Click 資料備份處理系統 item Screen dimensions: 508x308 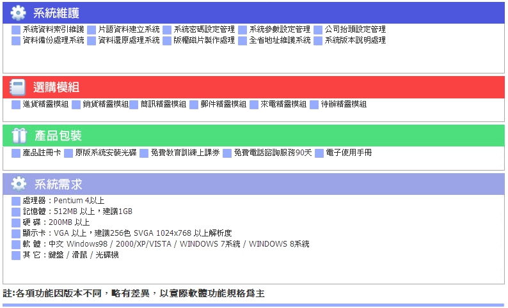pyautogui.click(x=54, y=40)
